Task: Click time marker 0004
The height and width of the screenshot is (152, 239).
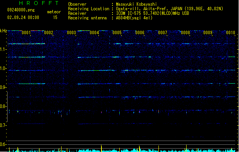Action: 94,33
